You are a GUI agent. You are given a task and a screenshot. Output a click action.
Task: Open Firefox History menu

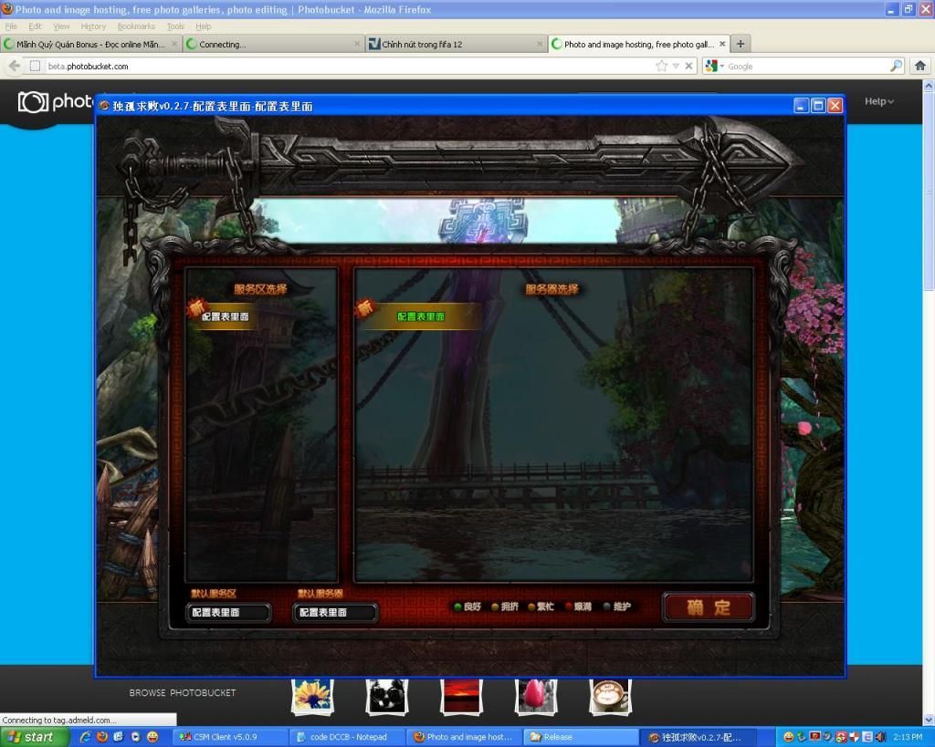tap(93, 26)
